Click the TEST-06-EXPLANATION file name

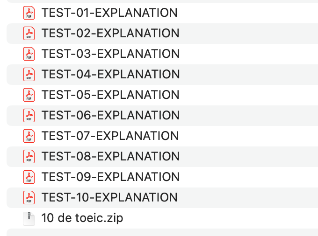point(110,116)
